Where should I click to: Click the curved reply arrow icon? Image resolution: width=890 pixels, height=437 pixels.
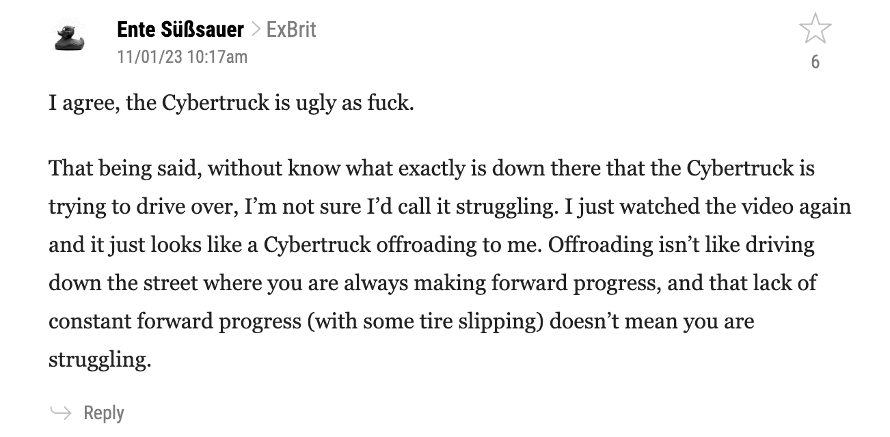point(61,412)
